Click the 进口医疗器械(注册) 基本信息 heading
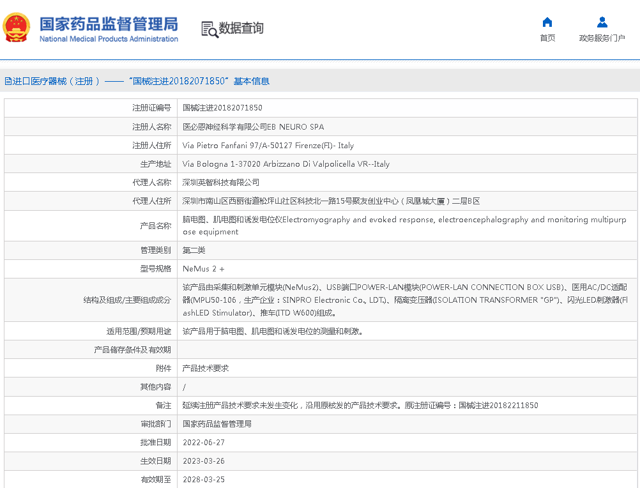Screen dimensions: 640x488 pos(137,81)
